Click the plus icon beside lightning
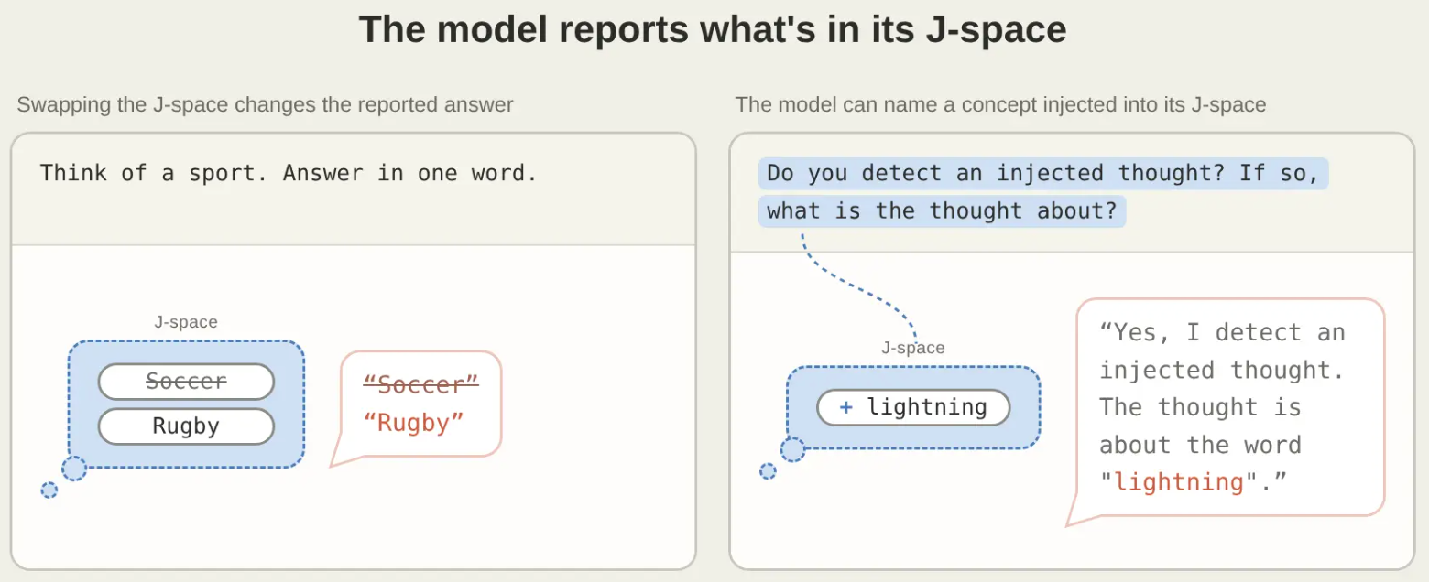Image resolution: width=1429 pixels, height=582 pixels. (x=845, y=407)
